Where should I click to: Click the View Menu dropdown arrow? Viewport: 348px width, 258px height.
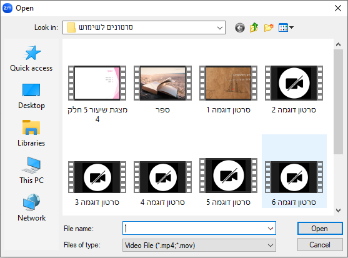coord(291,27)
